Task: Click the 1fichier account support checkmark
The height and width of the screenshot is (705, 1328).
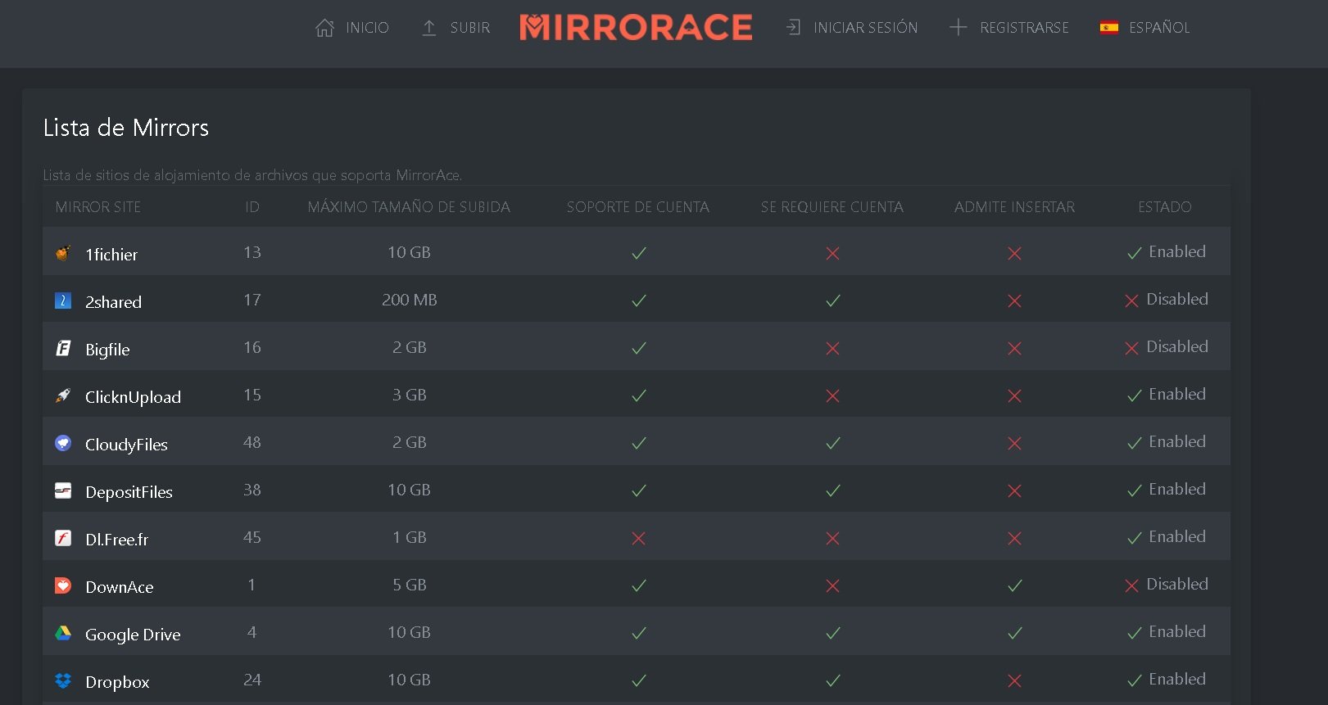Action: point(639,253)
